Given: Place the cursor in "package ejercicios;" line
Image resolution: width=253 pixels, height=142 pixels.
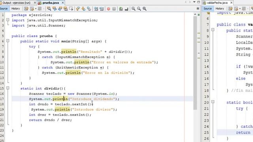Looking at the screenshot, I should pyautogui.click(x=32, y=15).
